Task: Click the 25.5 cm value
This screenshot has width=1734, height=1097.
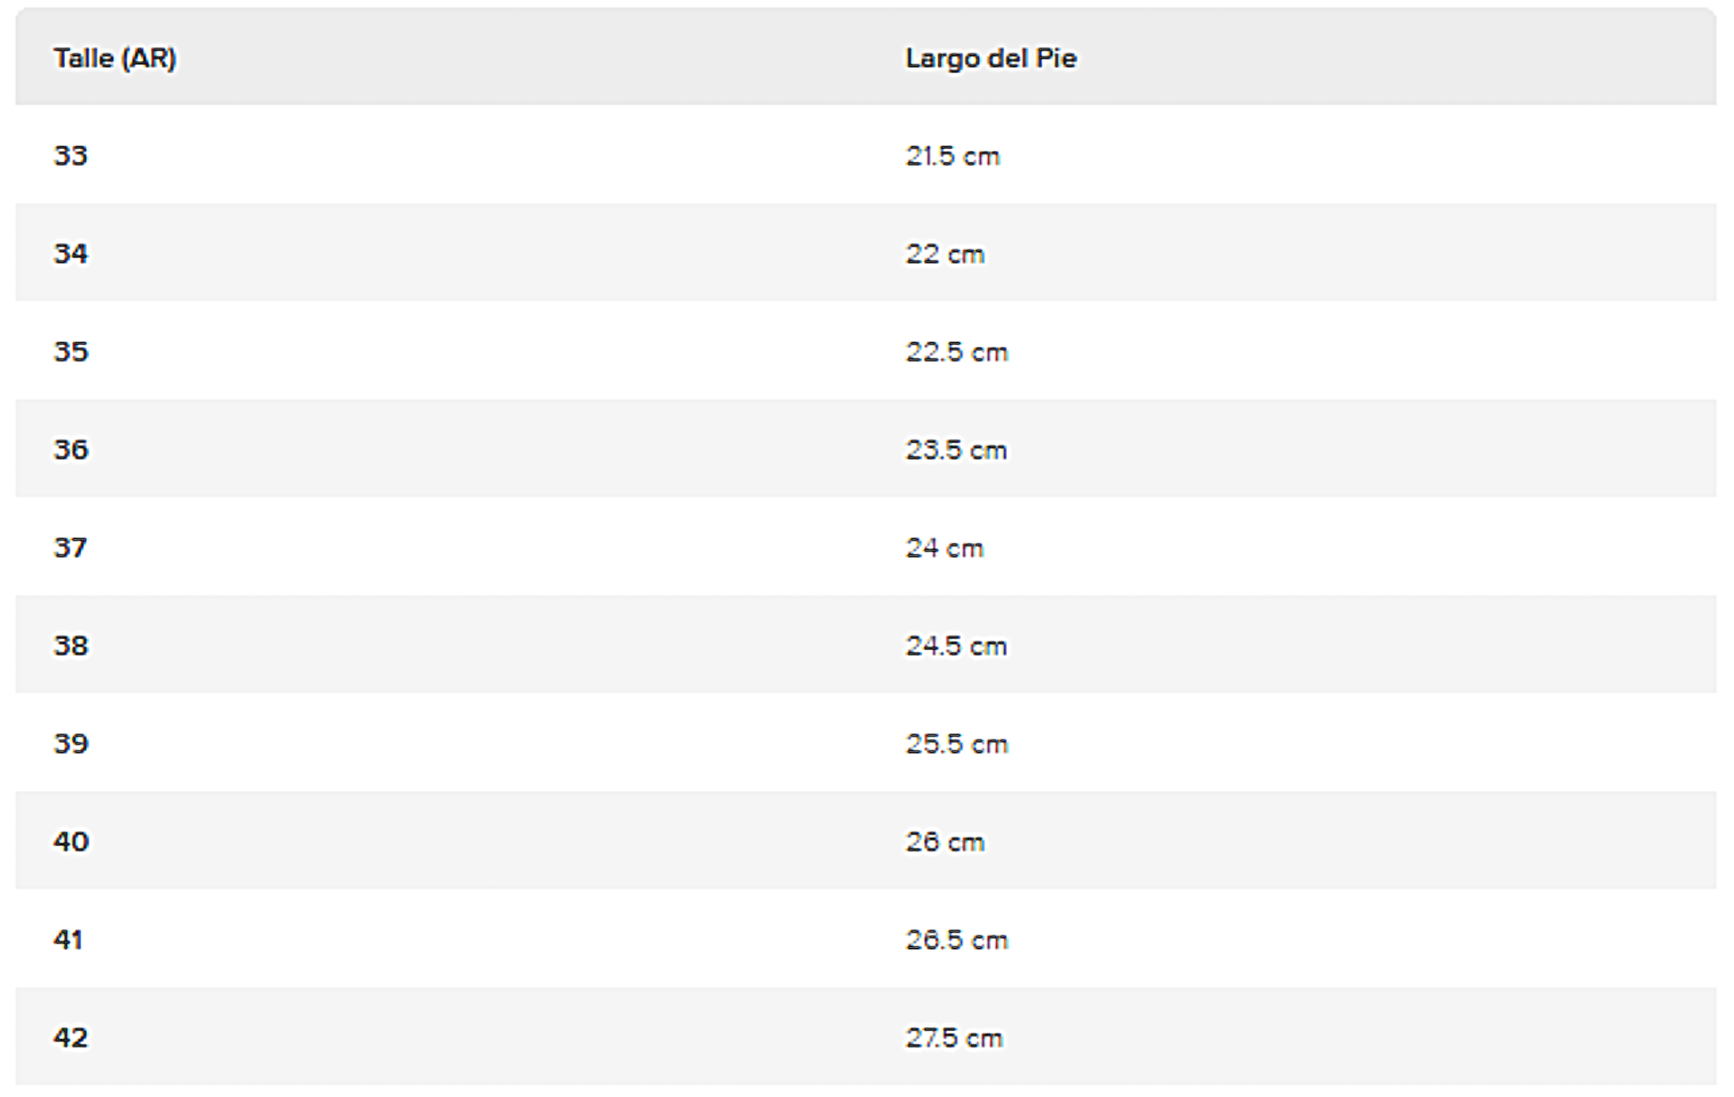Action: pos(956,744)
